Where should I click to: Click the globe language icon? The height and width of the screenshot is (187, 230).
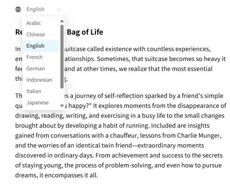(18, 9)
